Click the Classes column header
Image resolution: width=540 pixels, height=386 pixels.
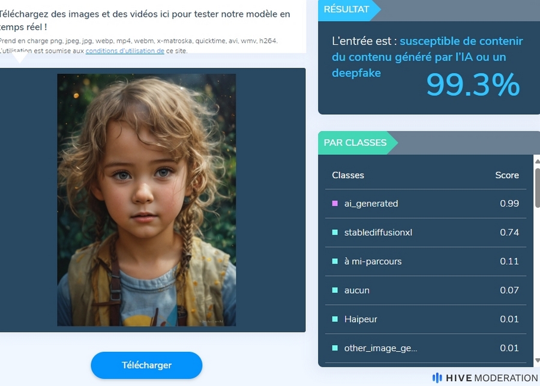pos(348,175)
